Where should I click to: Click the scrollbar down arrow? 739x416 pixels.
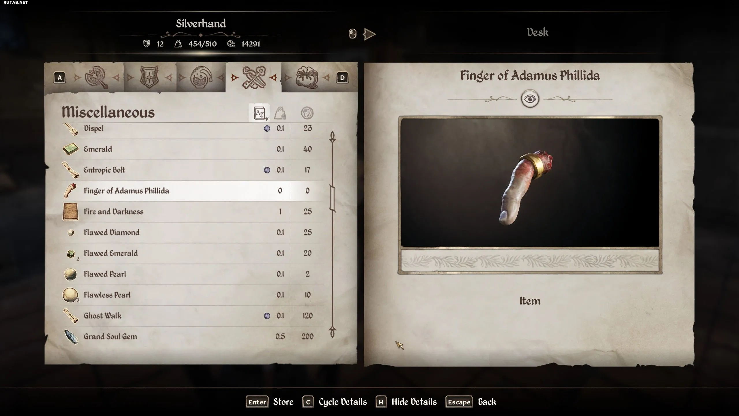pyautogui.click(x=332, y=332)
